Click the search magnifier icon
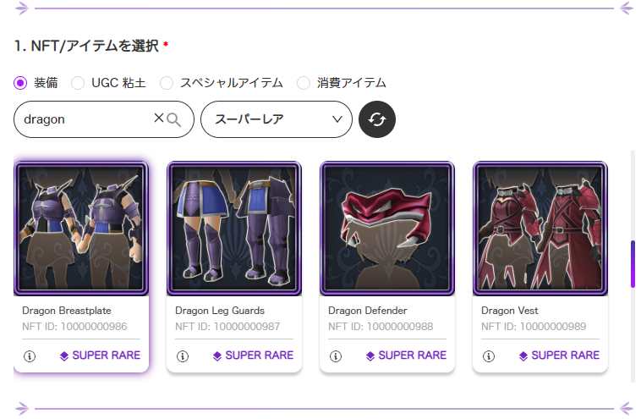 (x=174, y=119)
